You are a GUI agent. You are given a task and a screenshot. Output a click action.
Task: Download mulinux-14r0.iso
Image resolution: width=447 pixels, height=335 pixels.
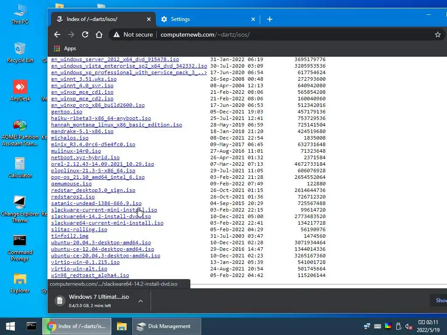tap(76, 151)
